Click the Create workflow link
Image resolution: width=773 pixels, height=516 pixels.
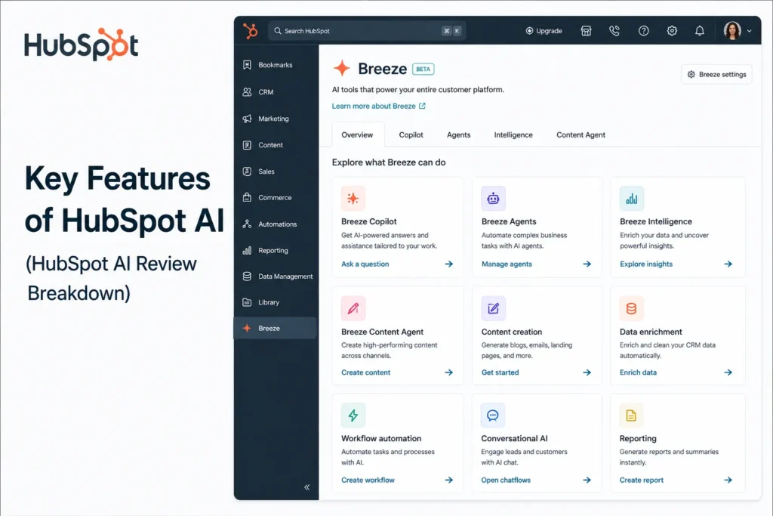click(x=368, y=480)
